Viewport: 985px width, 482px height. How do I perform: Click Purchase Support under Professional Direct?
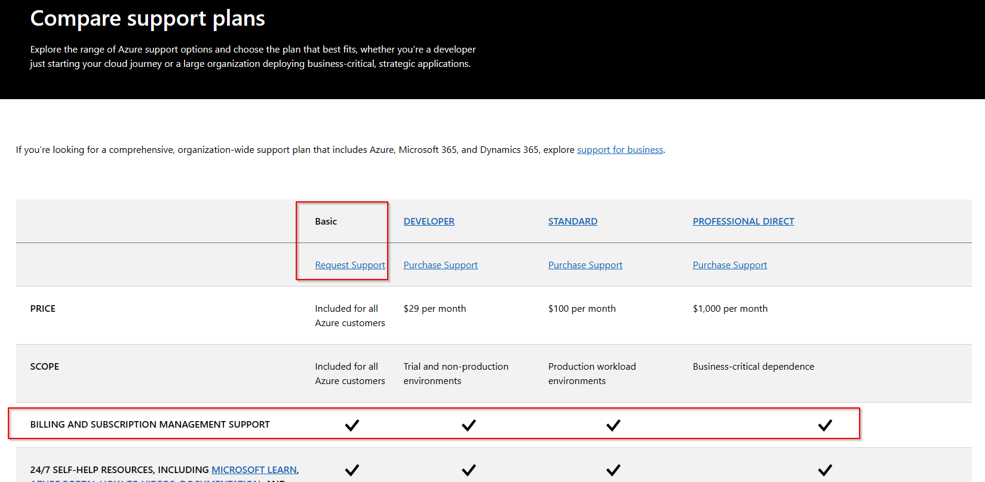point(730,265)
